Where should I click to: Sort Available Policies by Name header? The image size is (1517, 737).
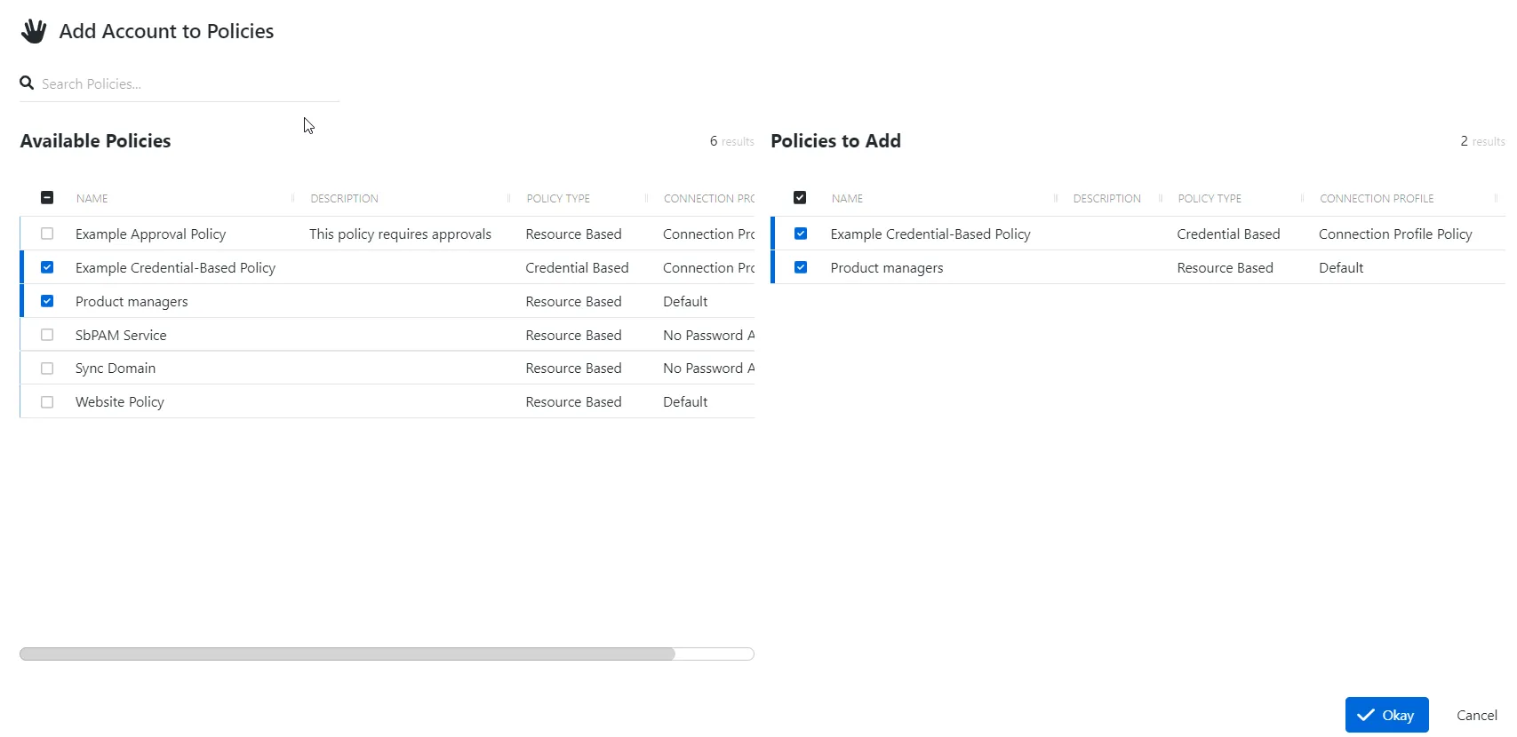pos(92,198)
